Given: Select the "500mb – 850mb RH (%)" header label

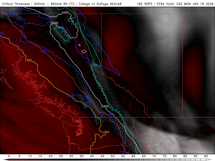Looking at the screenshot, I should (54, 4).
